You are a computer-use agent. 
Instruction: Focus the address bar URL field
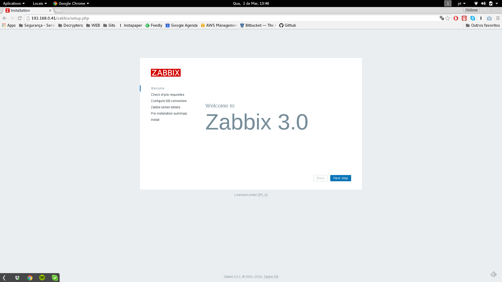tap(232, 18)
